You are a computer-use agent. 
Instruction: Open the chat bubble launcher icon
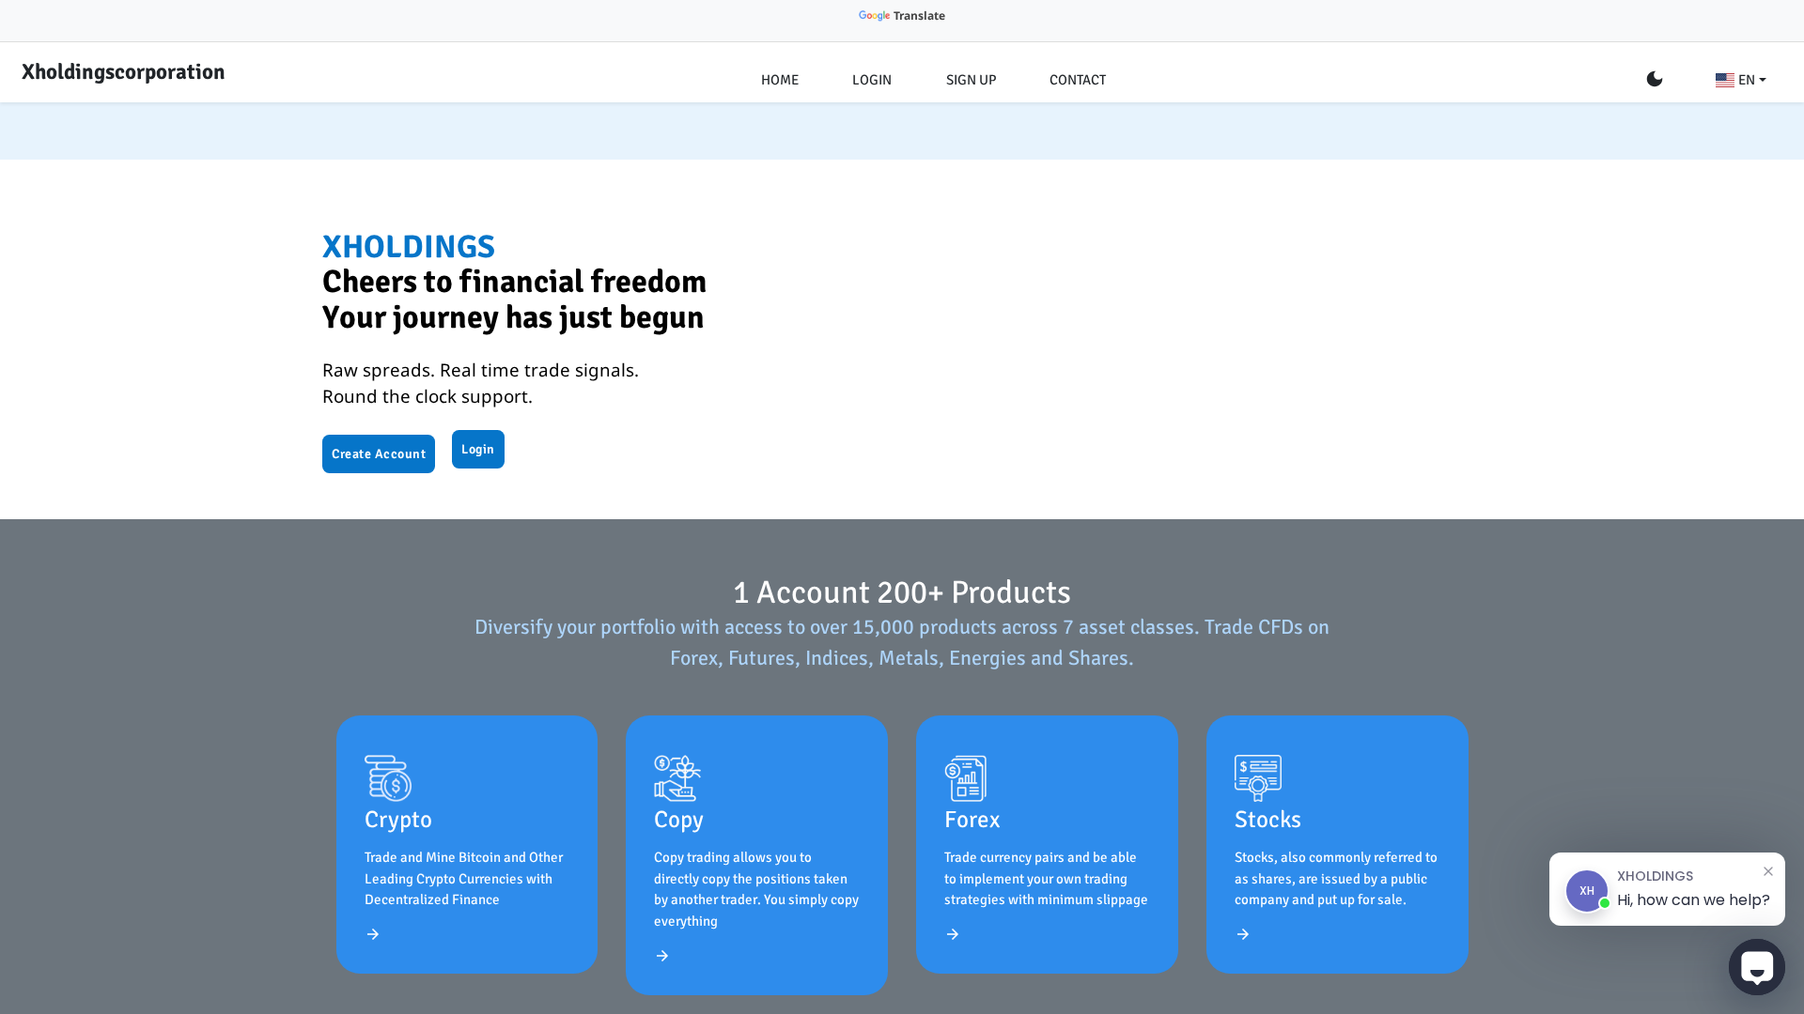click(1756, 966)
